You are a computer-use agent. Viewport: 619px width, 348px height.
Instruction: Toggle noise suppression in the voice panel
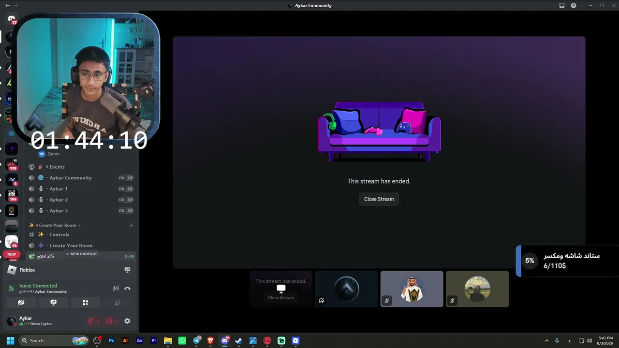point(116,289)
